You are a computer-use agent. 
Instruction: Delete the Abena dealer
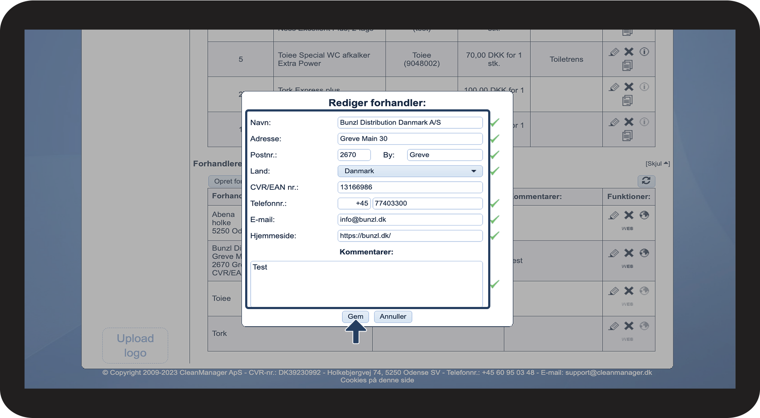point(629,215)
